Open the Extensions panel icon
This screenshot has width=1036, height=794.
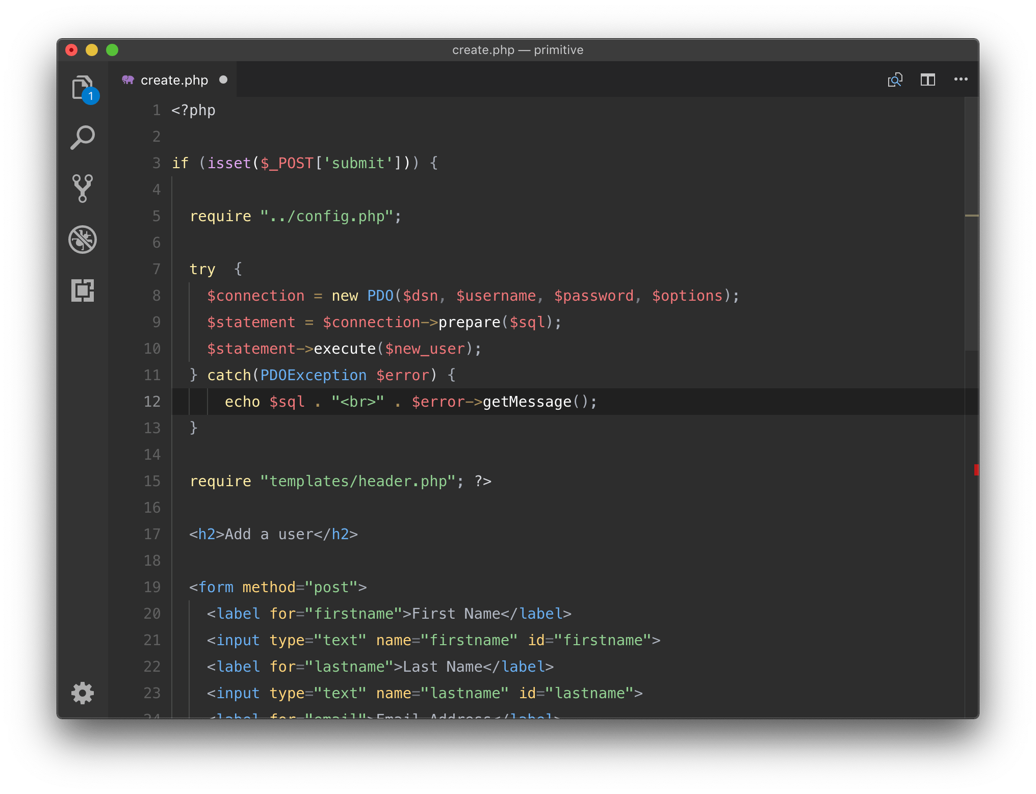click(x=82, y=290)
